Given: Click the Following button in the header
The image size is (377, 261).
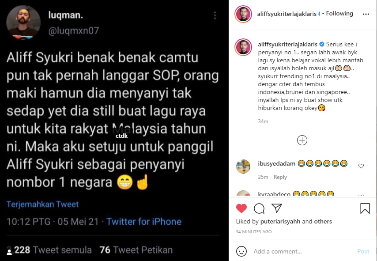Looking at the screenshot, I should [x=339, y=14].
